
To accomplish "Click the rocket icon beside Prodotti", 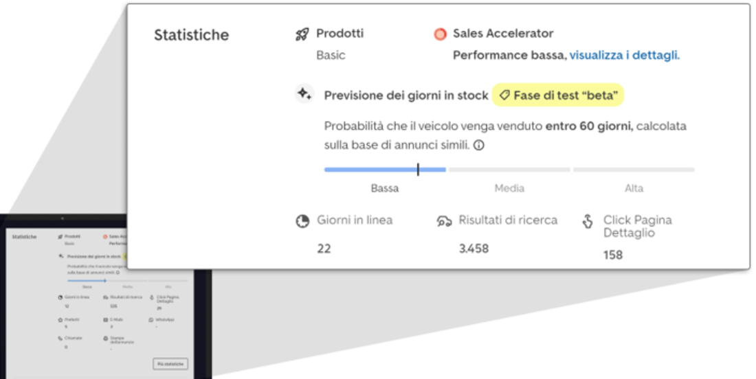I will [x=302, y=34].
